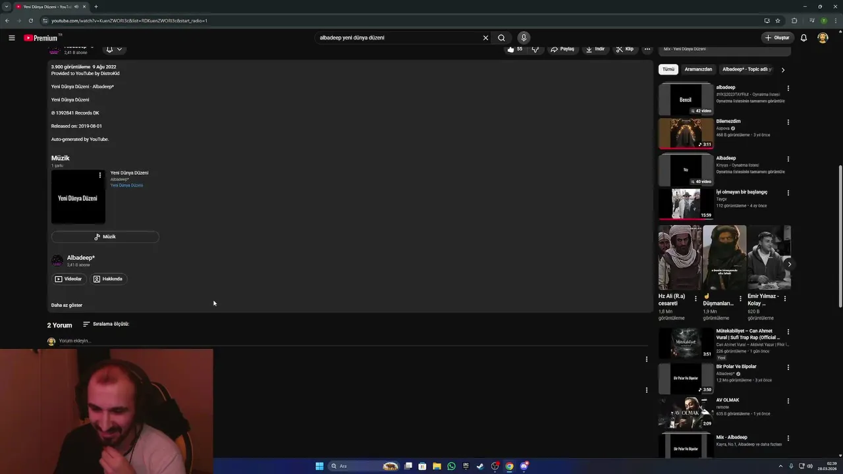
Task: Toggle channel notification bell setting
Action: point(113,49)
